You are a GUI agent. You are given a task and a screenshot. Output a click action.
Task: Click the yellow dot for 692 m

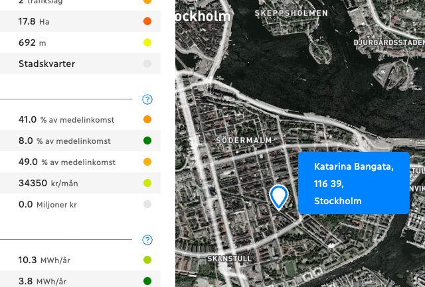147,42
